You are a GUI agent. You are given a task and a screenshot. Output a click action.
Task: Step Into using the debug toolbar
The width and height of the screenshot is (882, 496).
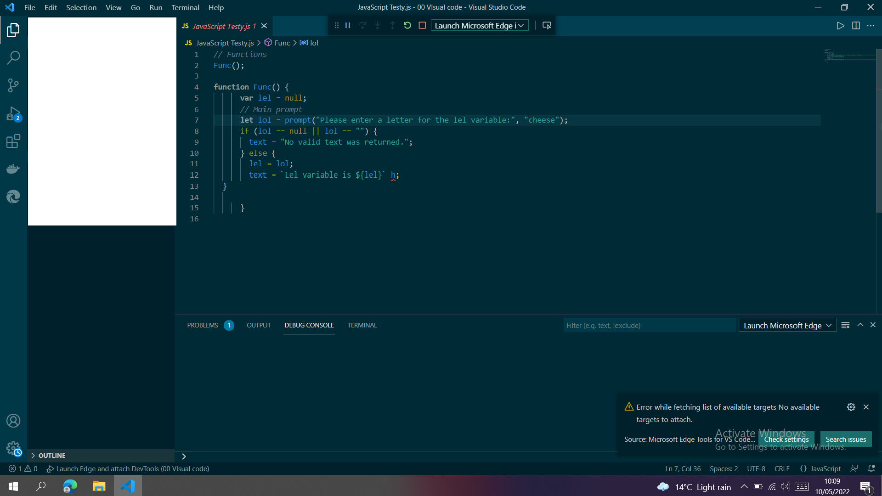coord(378,25)
